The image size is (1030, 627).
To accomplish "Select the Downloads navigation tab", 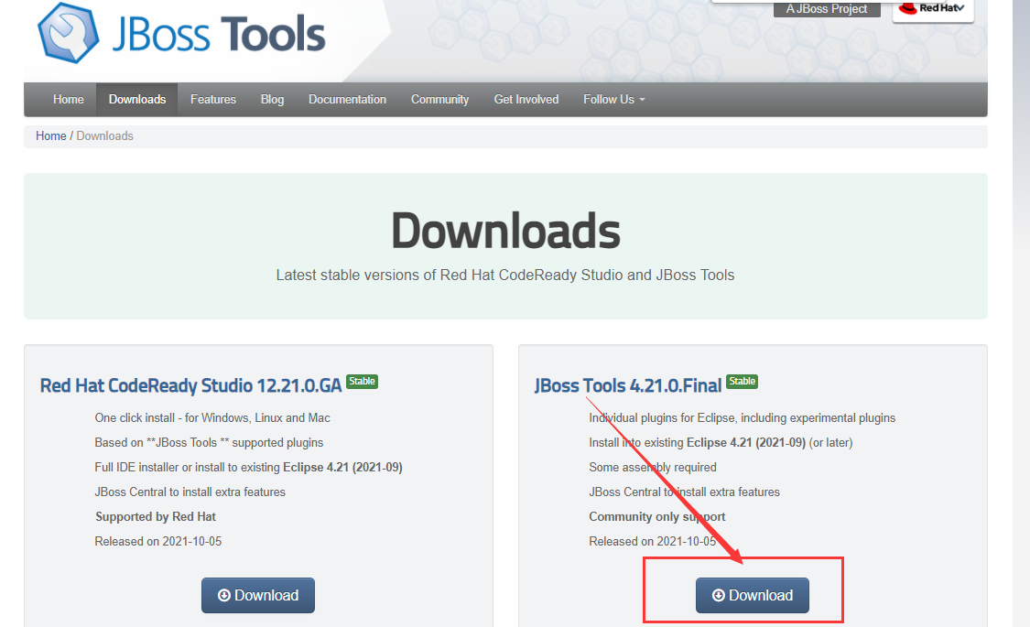I will point(137,99).
